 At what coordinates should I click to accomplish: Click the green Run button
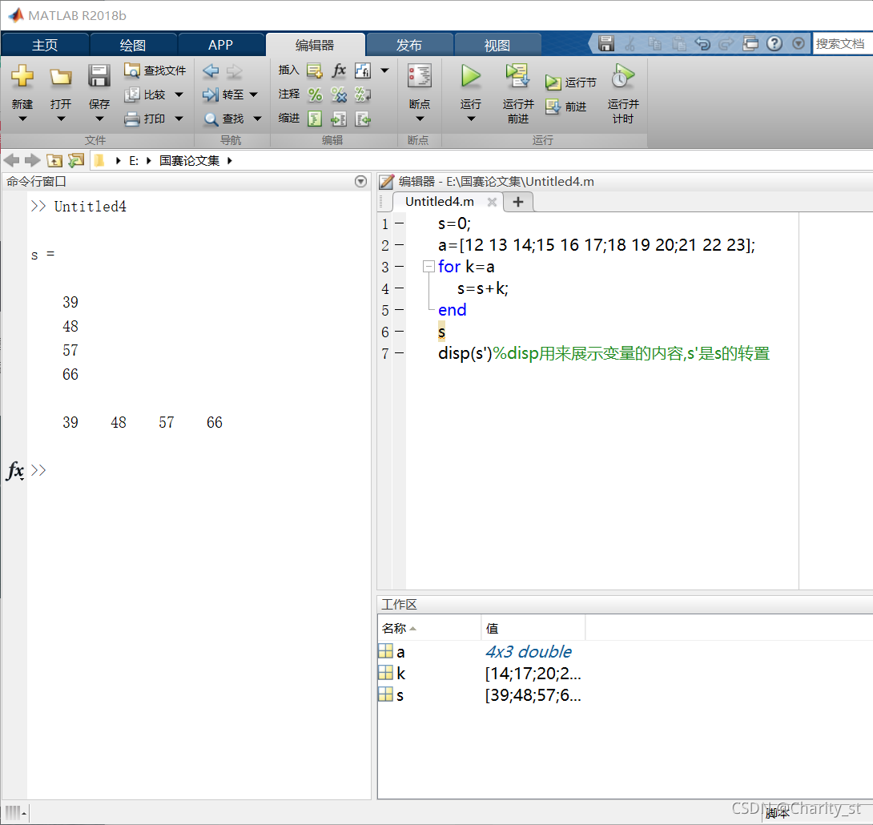pos(470,77)
